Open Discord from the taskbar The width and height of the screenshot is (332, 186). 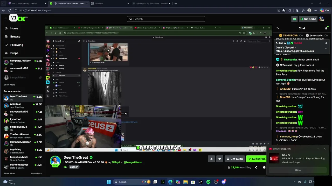(224, 182)
